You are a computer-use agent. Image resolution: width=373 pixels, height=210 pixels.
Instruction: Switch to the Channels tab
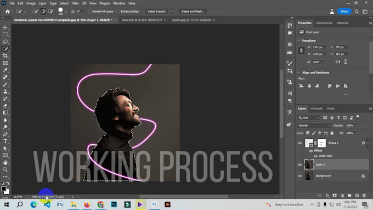click(317, 109)
